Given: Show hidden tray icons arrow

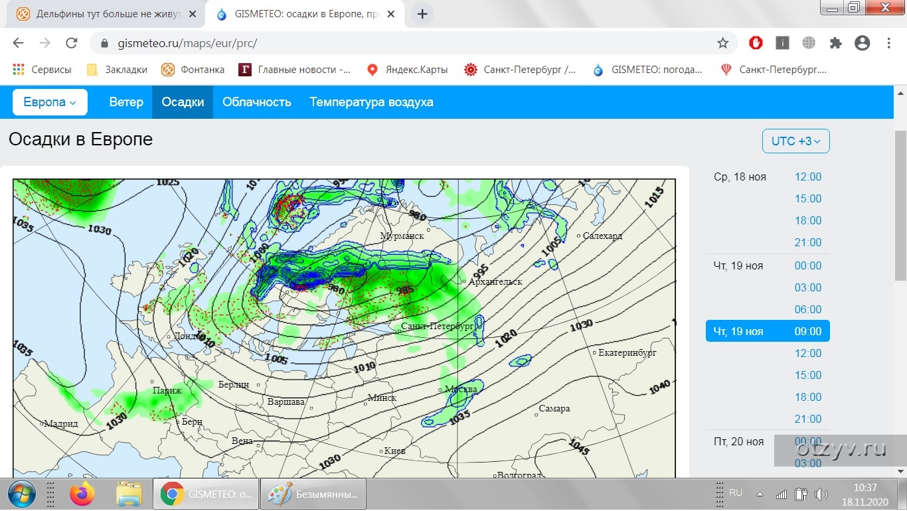Looking at the screenshot, I should (761, 495).
